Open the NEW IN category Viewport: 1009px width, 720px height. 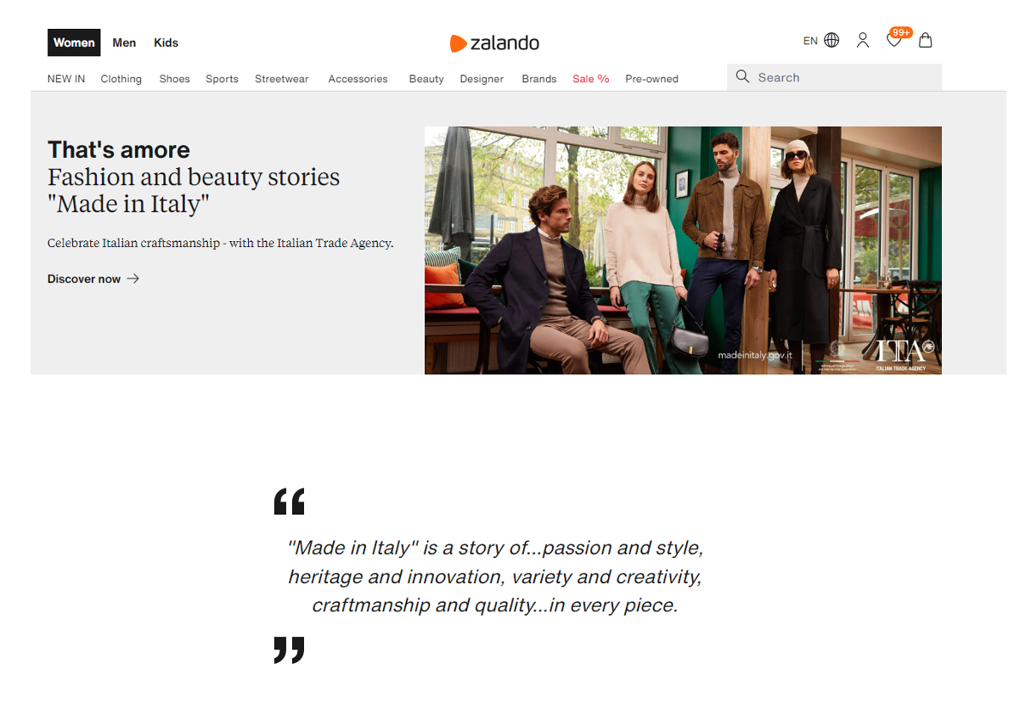click(x=66, y=79)
